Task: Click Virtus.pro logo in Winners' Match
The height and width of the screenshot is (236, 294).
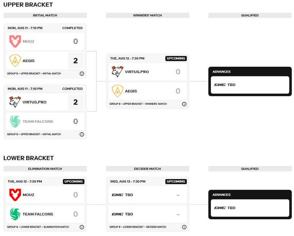Action: pyautogui.click(x=117, y=72)
